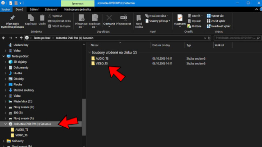This screenshot has width=262, height=147.
Task: Select AUDIO_TS in navigation tree
Action: click(x=22, y=130)
